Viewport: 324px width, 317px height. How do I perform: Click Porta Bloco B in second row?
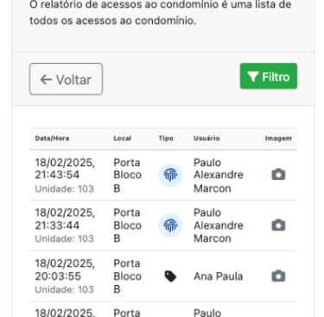pyautogui.click(x=127, y=225)
